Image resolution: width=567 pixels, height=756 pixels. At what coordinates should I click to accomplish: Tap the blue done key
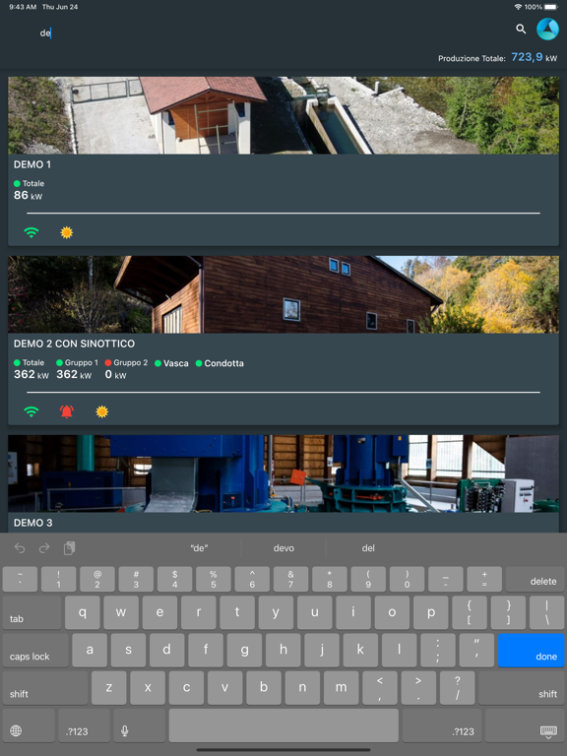pos(531,651)
